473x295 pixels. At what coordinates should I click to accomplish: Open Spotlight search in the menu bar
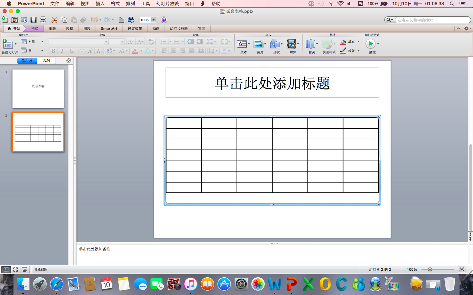tap(452, 4)
